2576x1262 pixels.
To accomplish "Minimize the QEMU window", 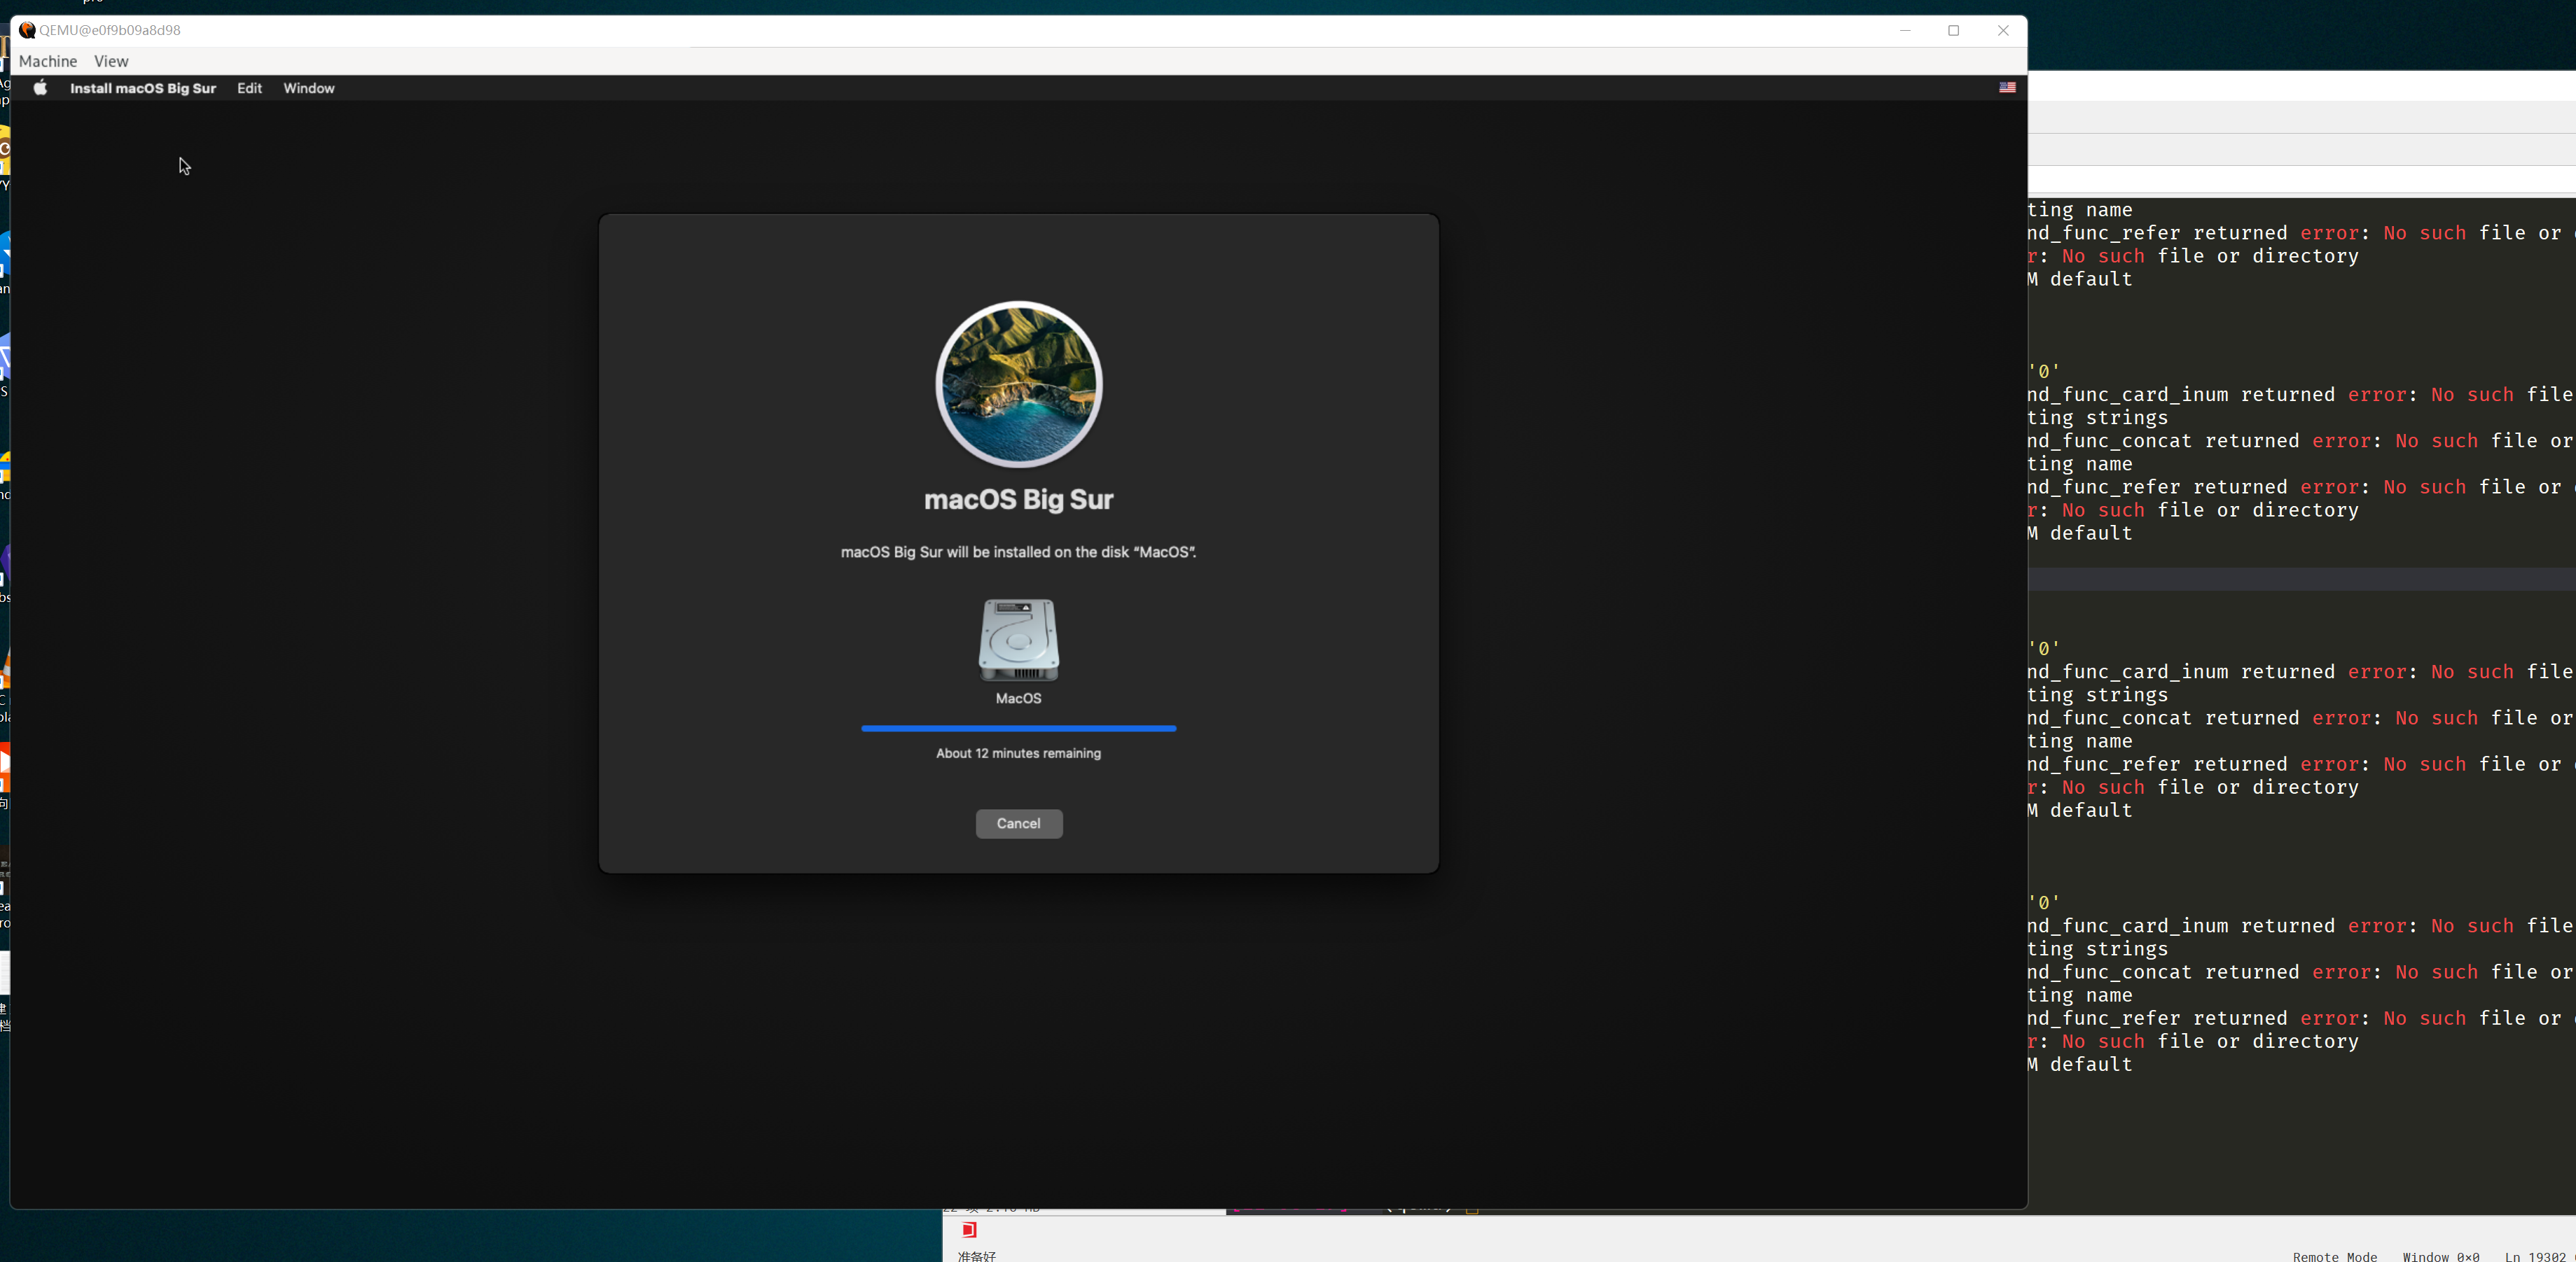I will [x=1905, y=30].
